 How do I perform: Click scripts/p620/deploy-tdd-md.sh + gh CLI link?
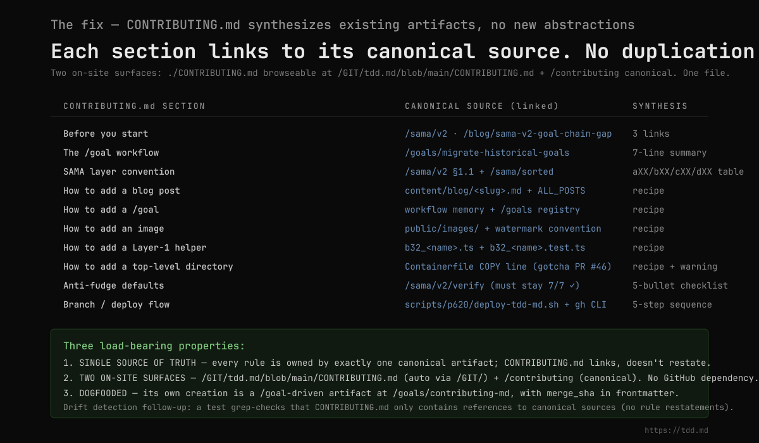(505, 304)
